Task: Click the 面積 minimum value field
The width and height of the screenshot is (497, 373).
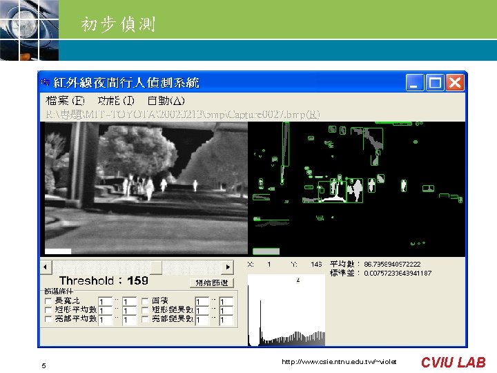Action: point(202,301)
